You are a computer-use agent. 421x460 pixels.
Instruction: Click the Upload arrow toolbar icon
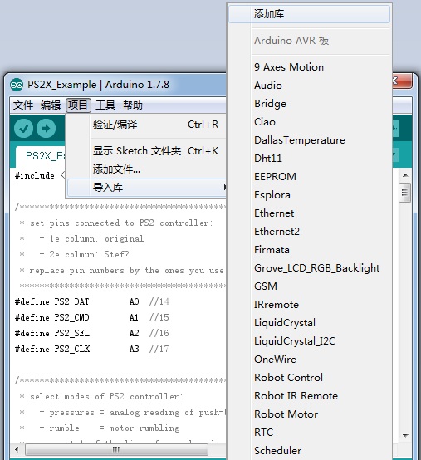click(46, 128)
